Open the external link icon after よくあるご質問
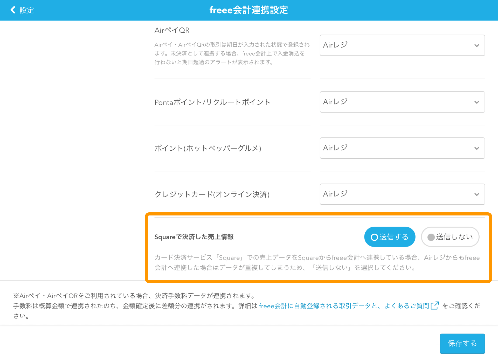The image size is (498, 363). click(x=435, y=306)
